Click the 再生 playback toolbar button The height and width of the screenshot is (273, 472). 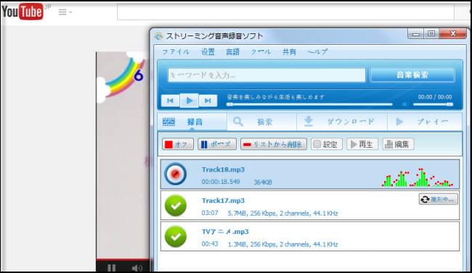[x=362, y=144]
